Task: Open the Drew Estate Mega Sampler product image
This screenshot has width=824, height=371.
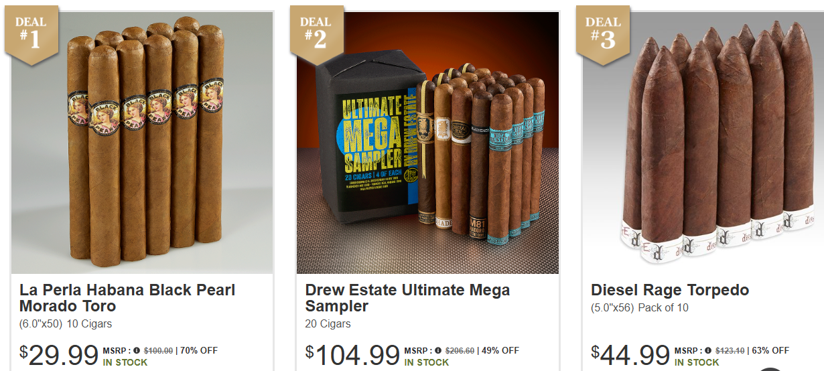Action: [427, 143]
